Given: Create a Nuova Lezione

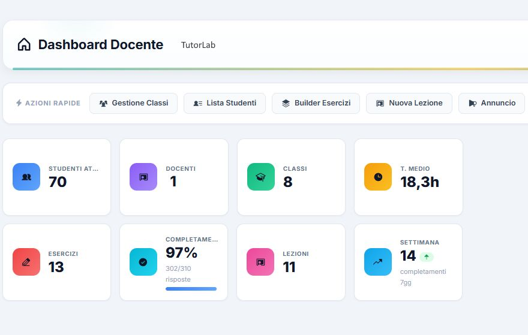Looking at the screenshot, I should 409,103.
